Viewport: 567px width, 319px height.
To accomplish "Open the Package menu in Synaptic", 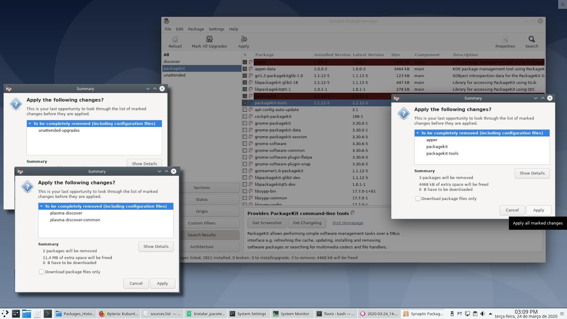I will 196,29.
